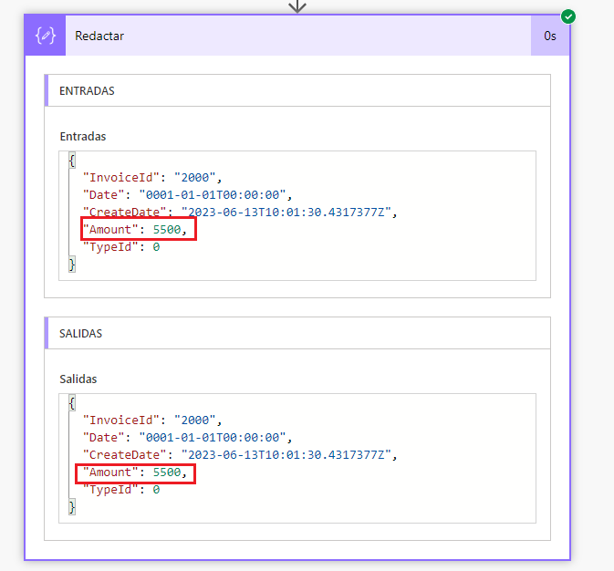This screenshot has width=614, height=571.
Task: Select TypeId line in Salidas JSON
Action: pos(121,490)
